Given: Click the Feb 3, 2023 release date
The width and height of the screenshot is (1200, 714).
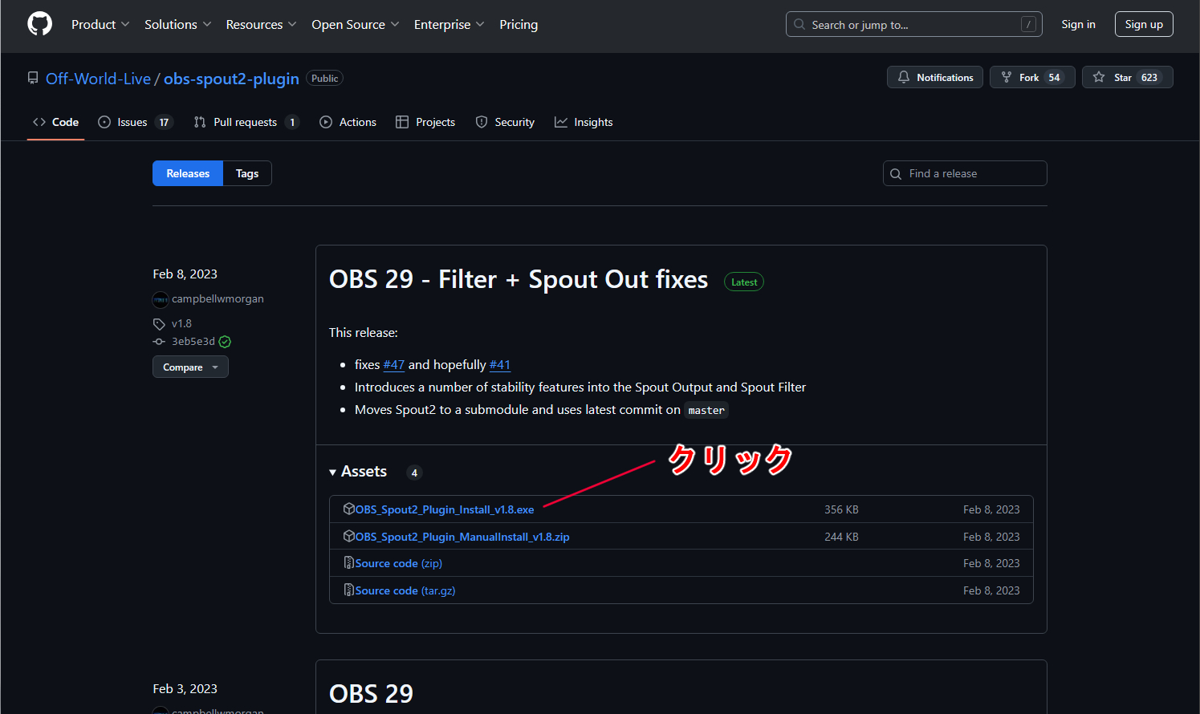Looking at the screenshot, I should (185, 688).
